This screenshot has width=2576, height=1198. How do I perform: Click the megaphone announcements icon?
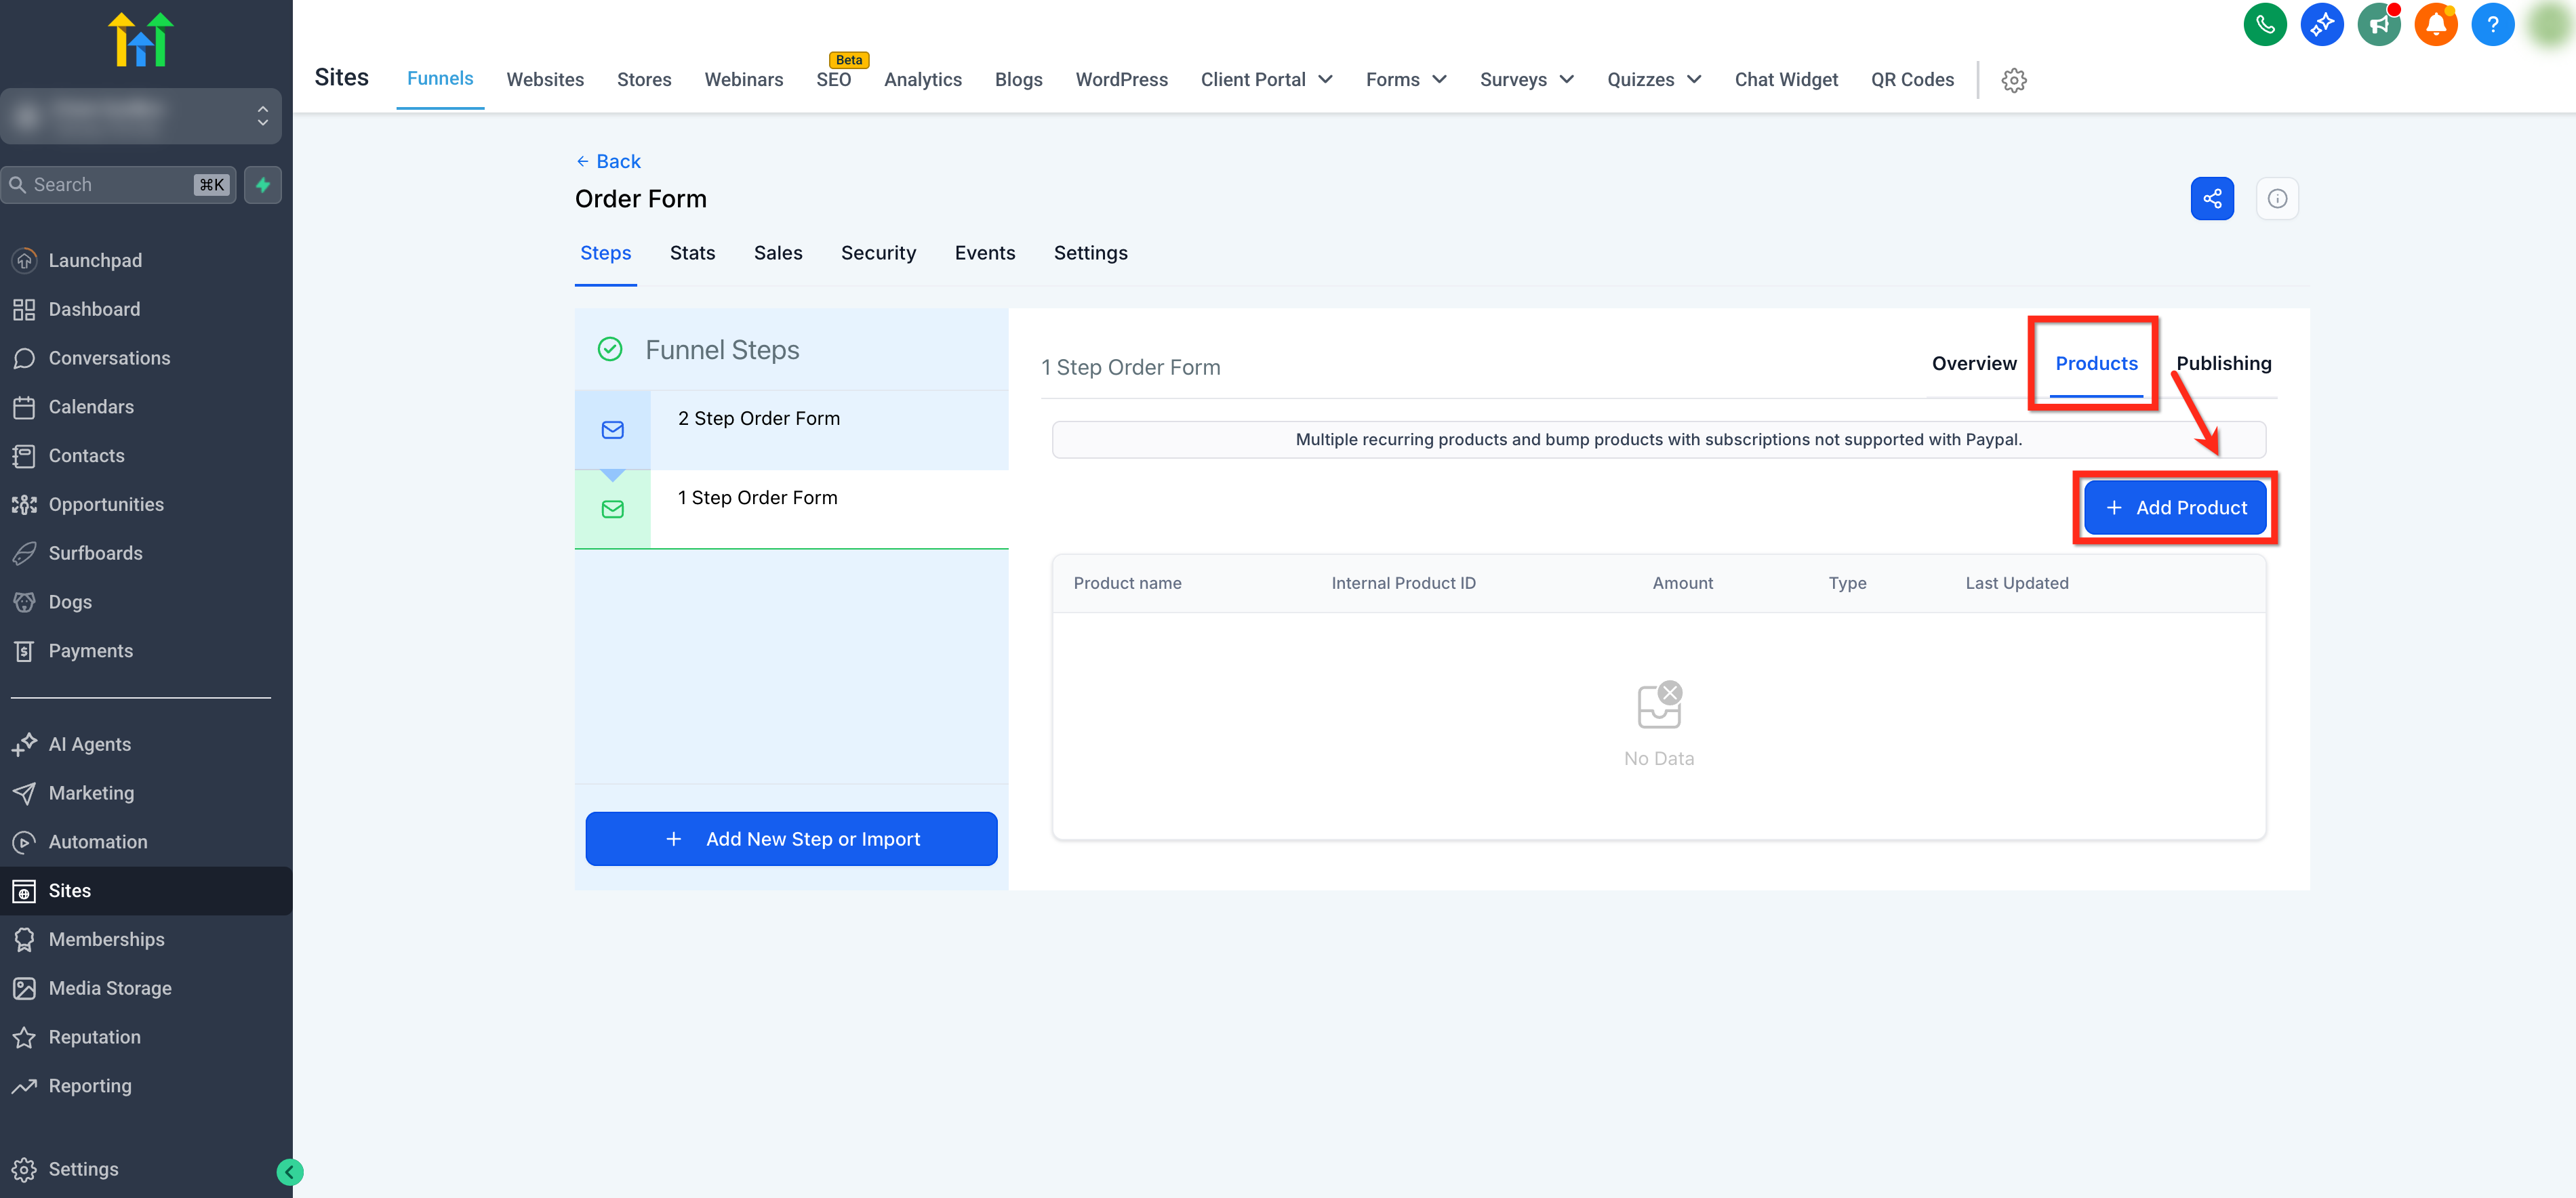click(2378, 24)
